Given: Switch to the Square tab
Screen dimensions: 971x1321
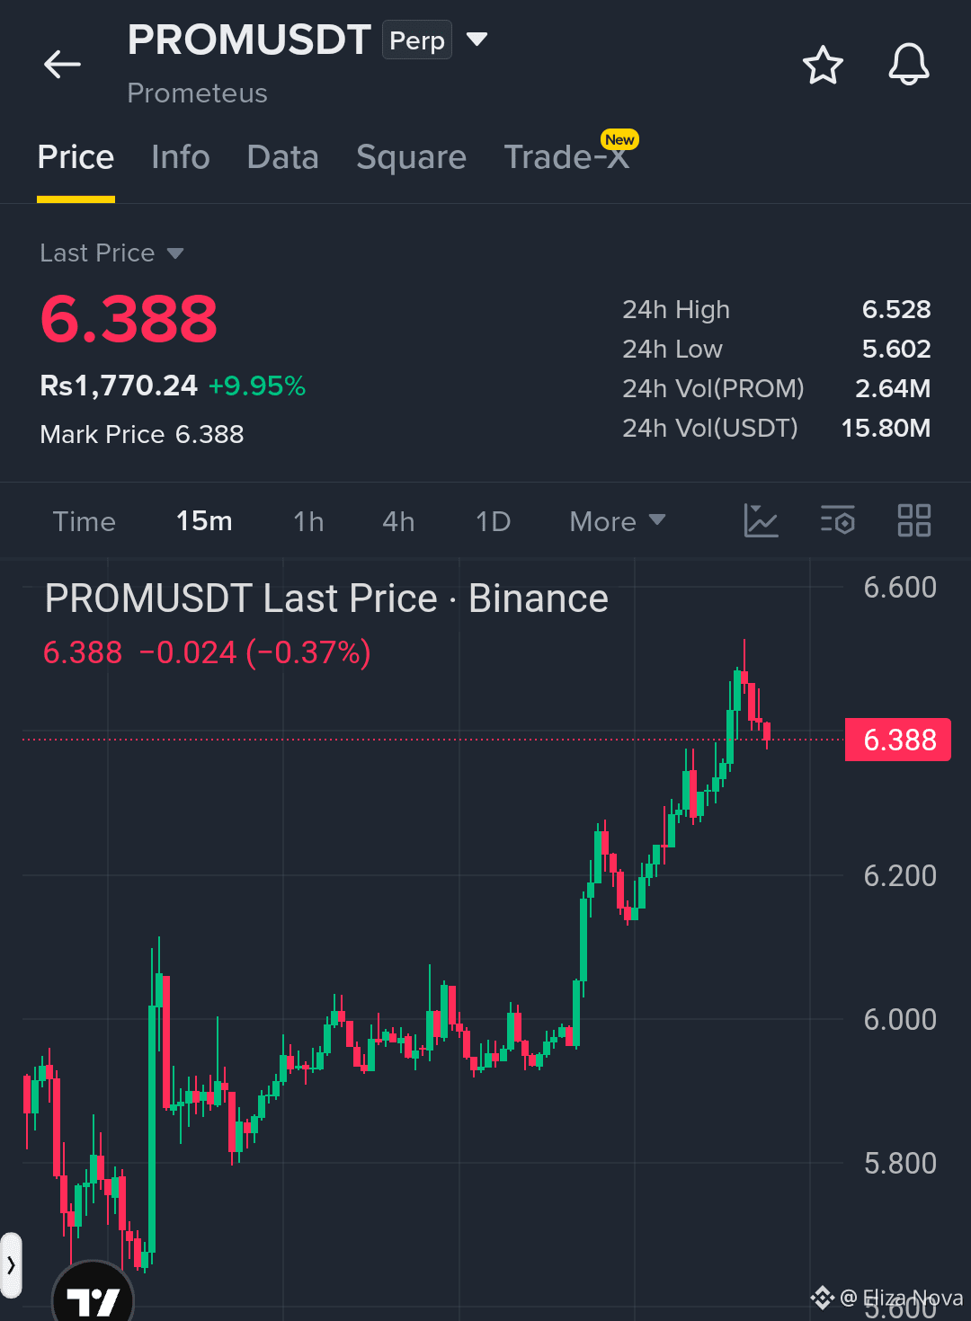Looking at the screenshot, I should pos(411,157).
